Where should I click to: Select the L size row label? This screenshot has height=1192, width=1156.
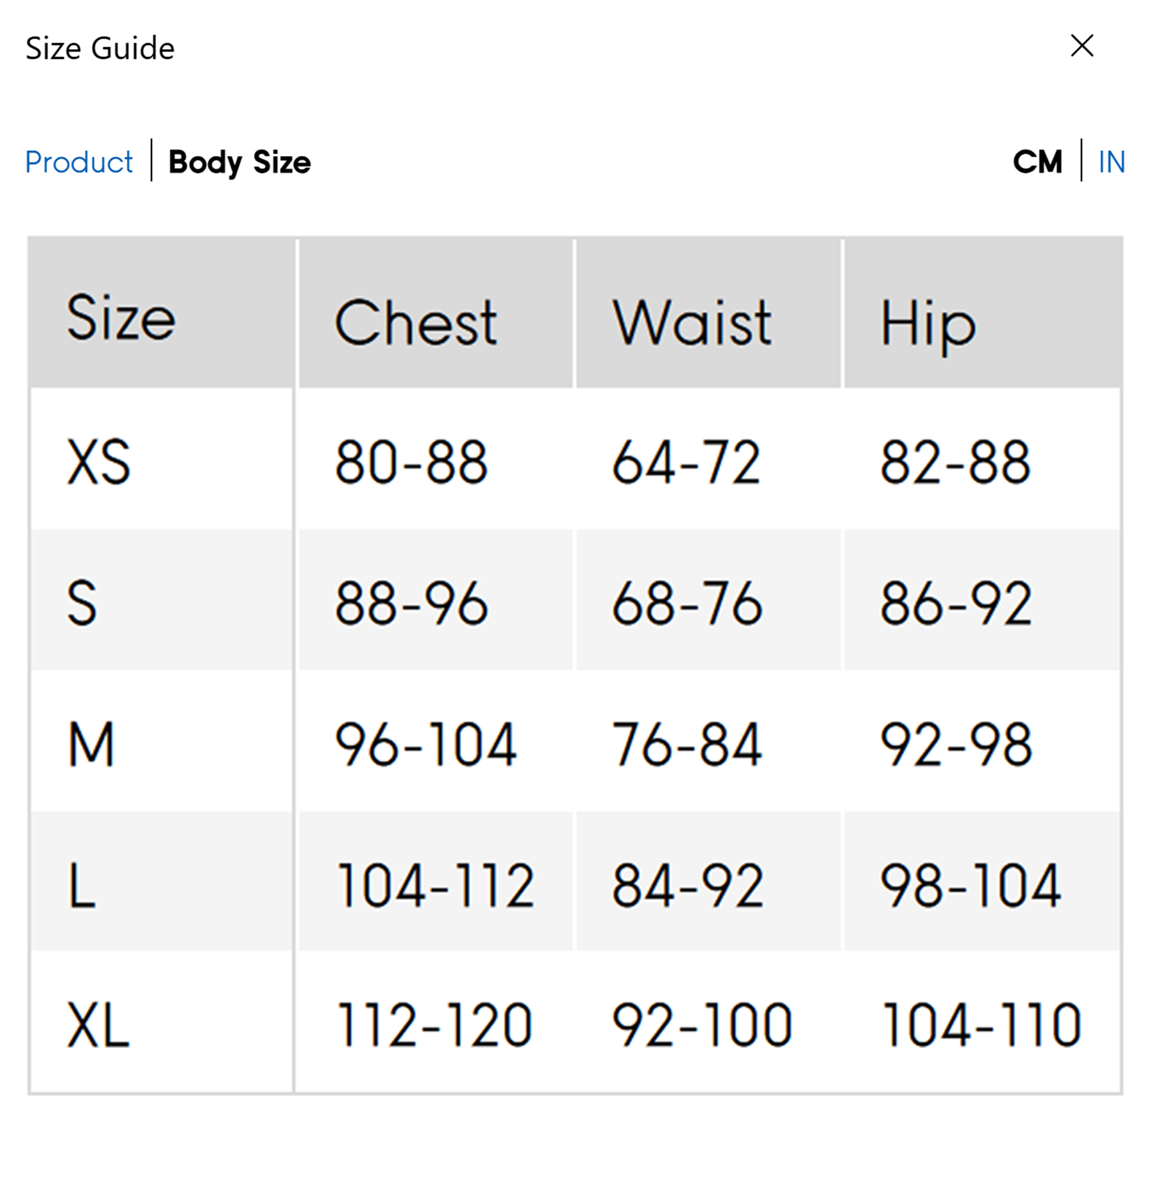point(82,886)
